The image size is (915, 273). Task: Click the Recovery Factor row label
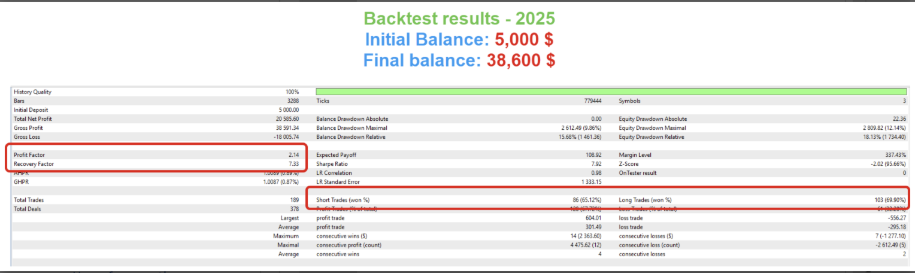tap(29, 164)
